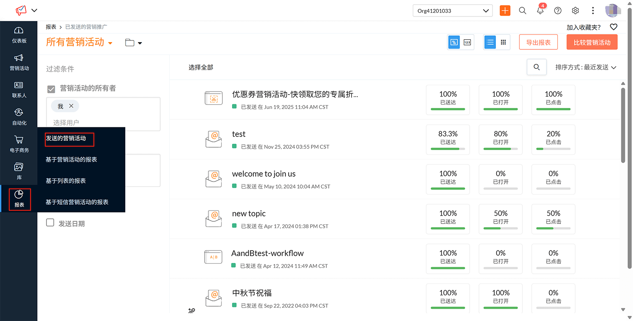Viewport: 633px width, 321px height.
Task: Click the notification bell icon
Action: click(540, 11)
